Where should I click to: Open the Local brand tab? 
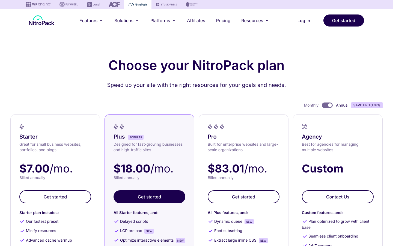(x=93, y=4)
